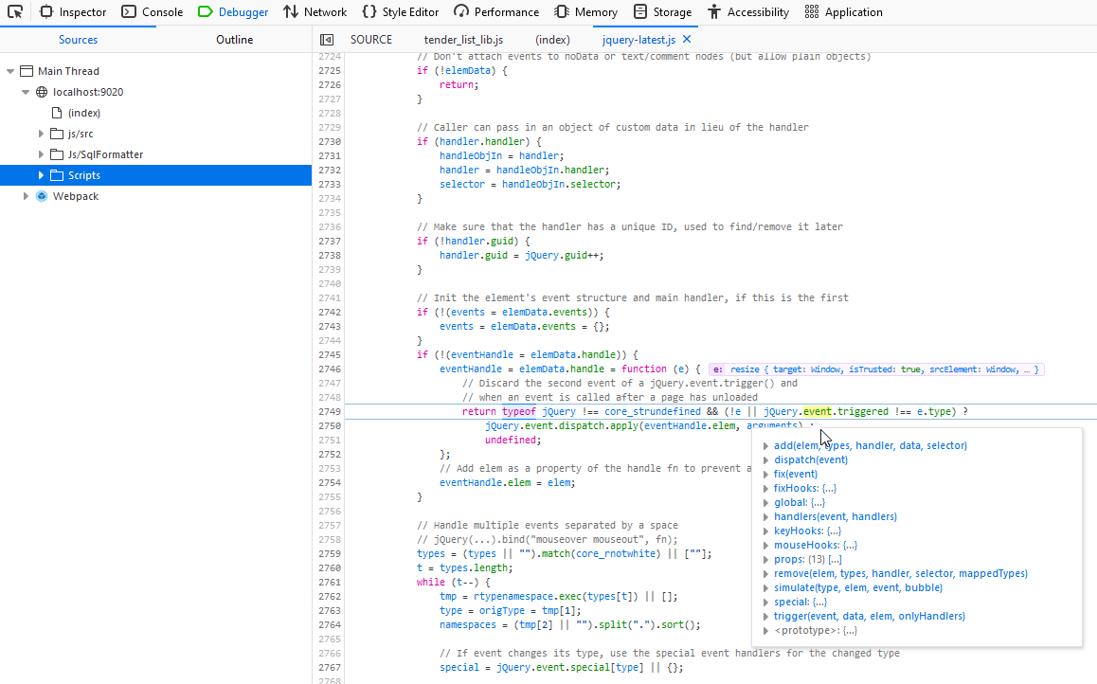This screenshot has width=1097, height=684.
Task: Expand the js/src folder arrow
Action: coord(42,134)
